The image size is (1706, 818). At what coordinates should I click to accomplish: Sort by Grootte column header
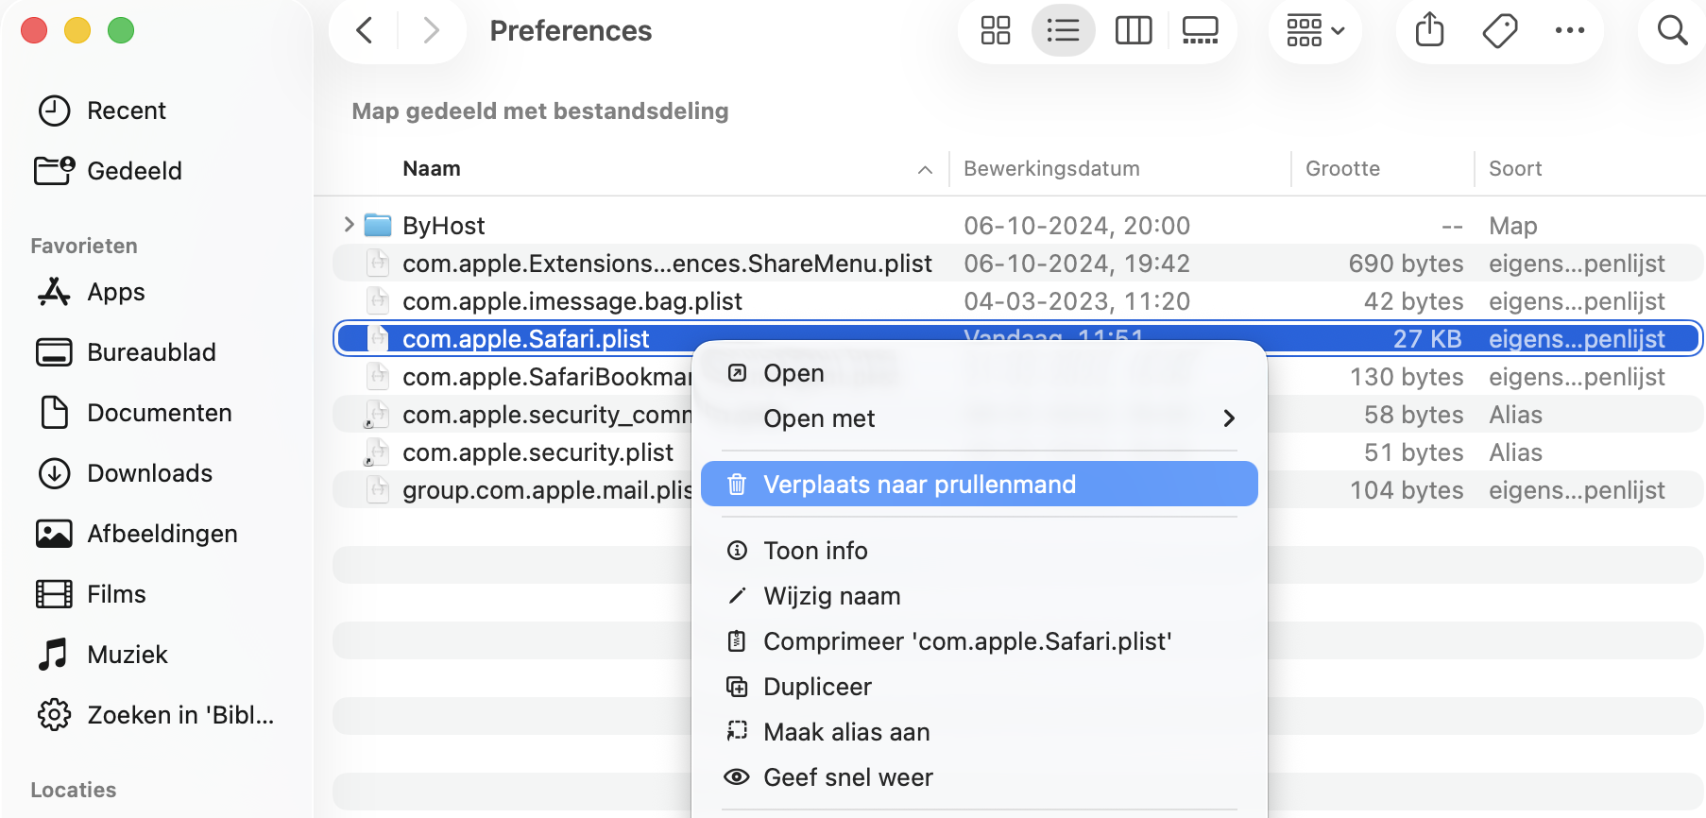(x=1342, y=168)
